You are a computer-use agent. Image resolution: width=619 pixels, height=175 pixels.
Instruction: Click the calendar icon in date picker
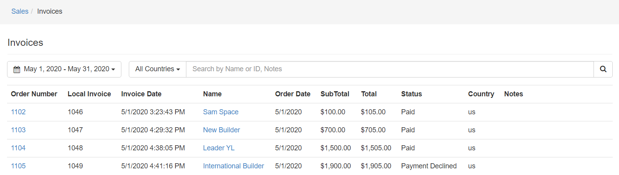17,69
